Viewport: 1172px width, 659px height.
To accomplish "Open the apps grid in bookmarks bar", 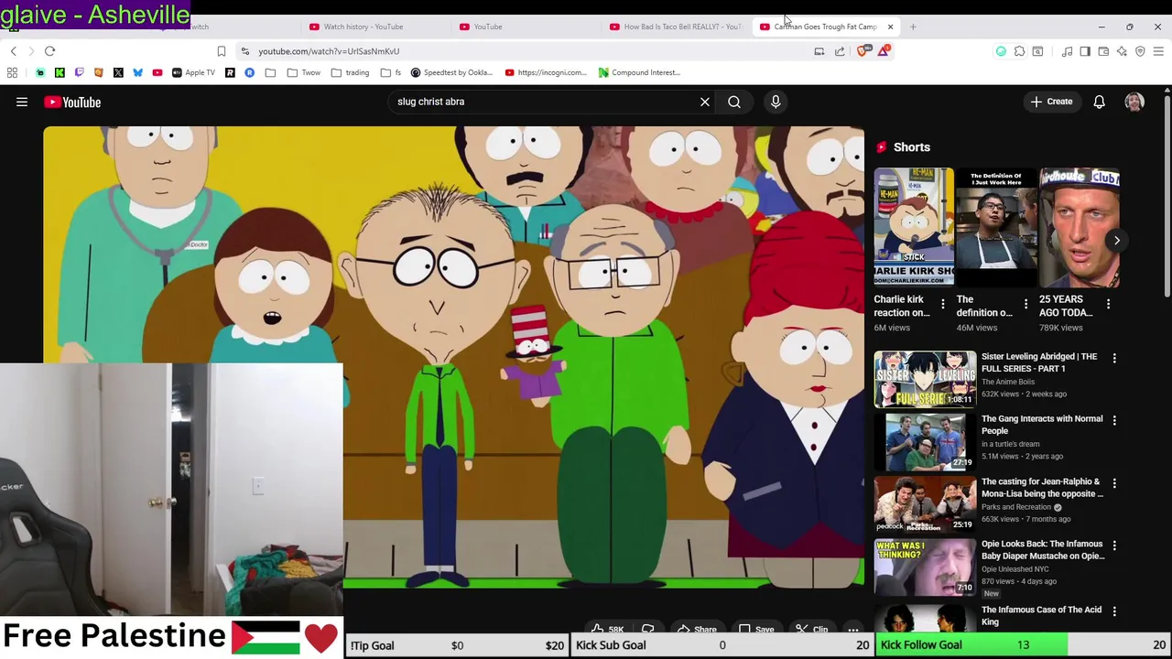I will pyautogui.click(x=12, y=72).
